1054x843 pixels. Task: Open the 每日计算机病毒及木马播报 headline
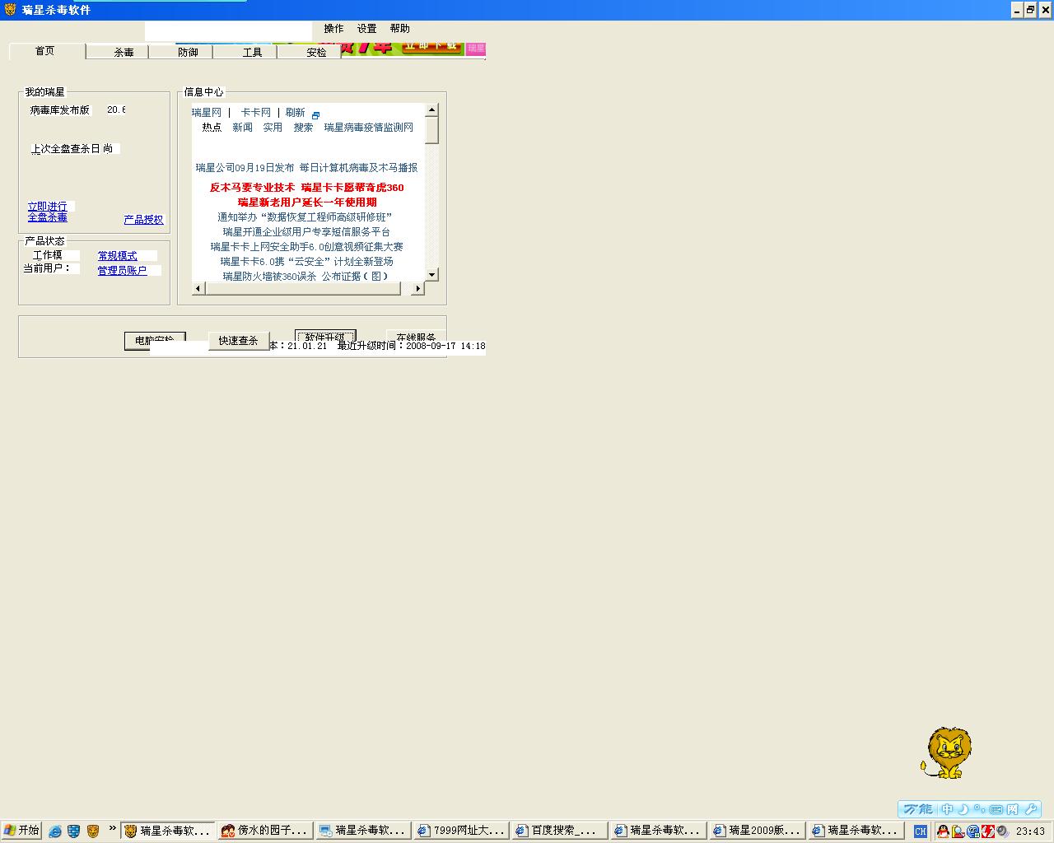[x=358, y=168]
